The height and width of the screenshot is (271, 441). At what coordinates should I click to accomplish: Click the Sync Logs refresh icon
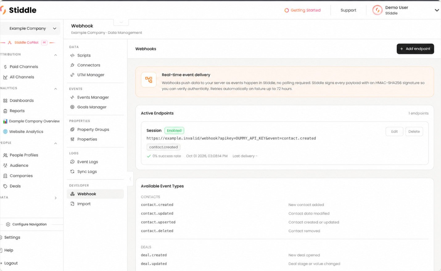click(x=72, y=172)
